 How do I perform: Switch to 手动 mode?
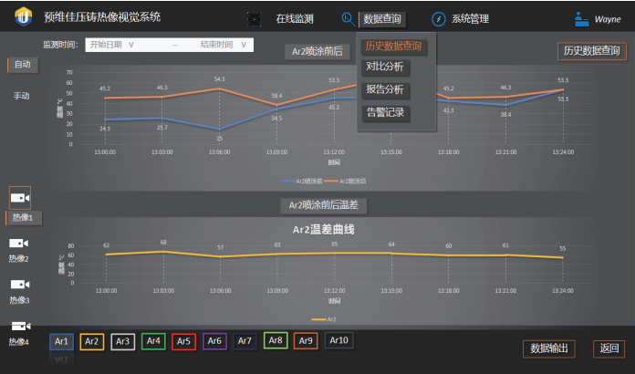click(x=22, y=96)
